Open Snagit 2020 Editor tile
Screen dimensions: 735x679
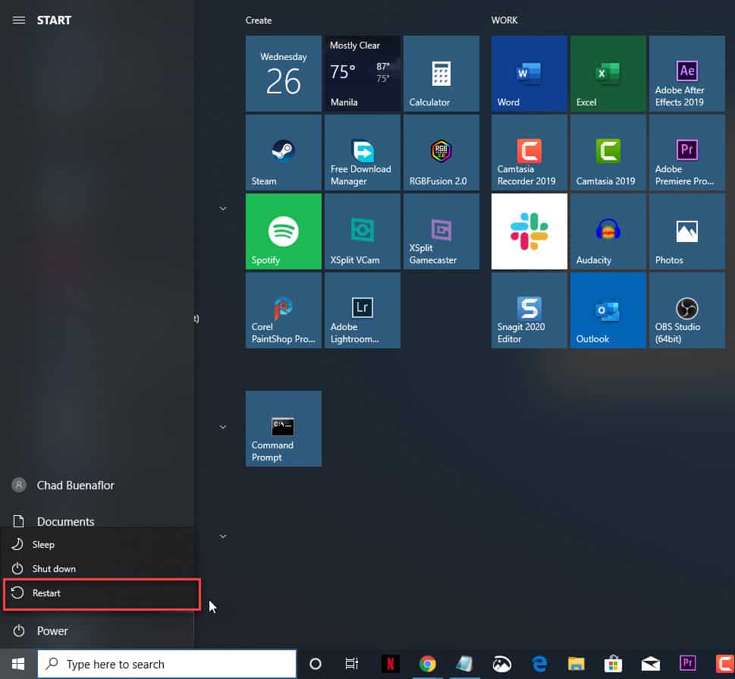pos(529,310)
